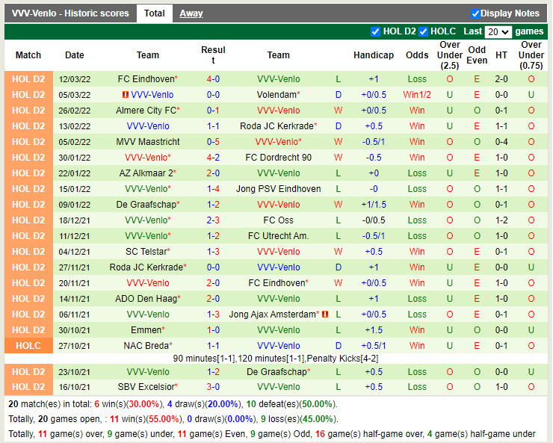The width and height of the screenshot is (553, 443).
Task: Click FC Dordrecht 90 team name
Action: click(278, 158)
